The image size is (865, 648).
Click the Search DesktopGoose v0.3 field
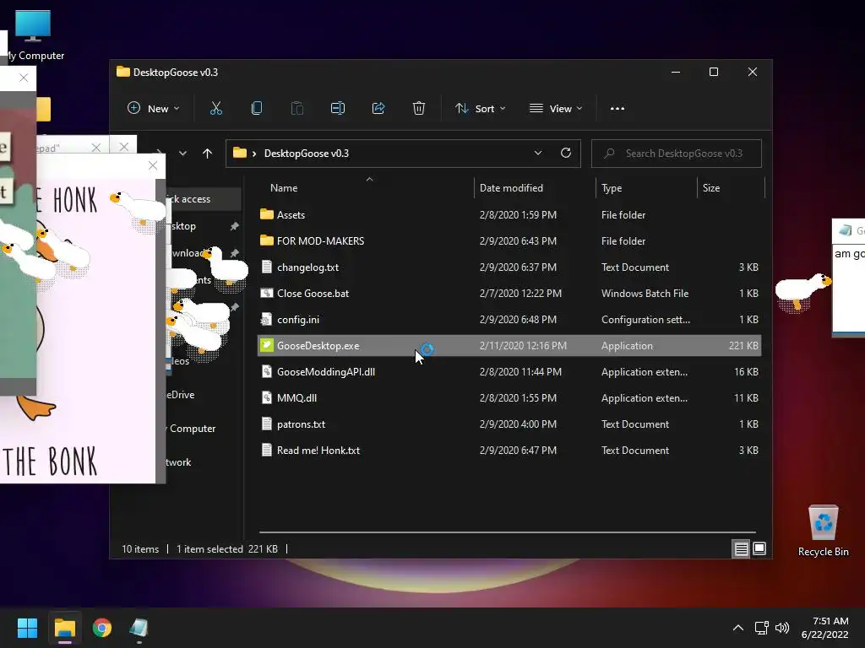pyautogui.click(x=677, y=154)
